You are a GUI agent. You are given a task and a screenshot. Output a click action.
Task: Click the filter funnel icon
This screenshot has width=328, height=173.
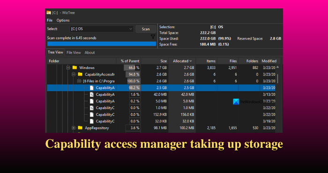pos(153,37)
